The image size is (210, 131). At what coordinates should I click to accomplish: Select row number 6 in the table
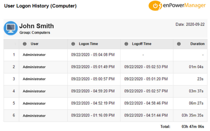pos(14,115)
